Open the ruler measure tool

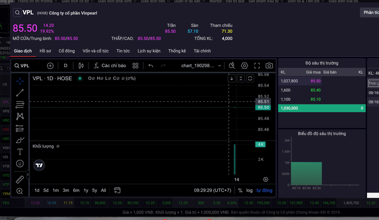pos(20,179)
